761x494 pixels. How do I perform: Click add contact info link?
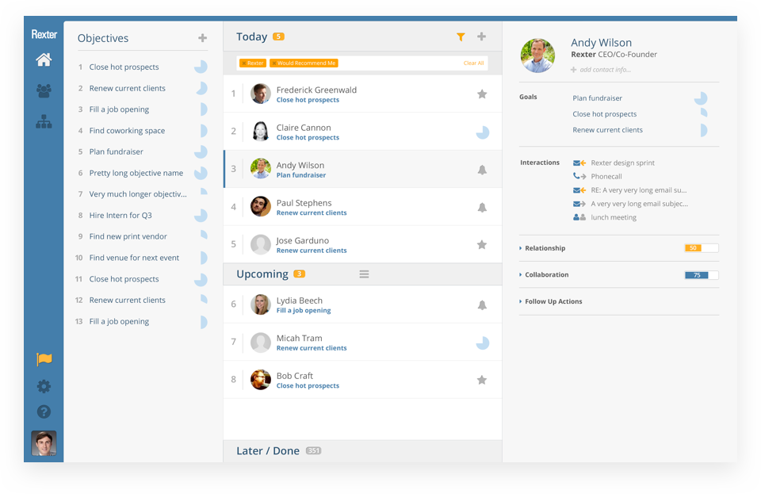(x=601, y=70)
